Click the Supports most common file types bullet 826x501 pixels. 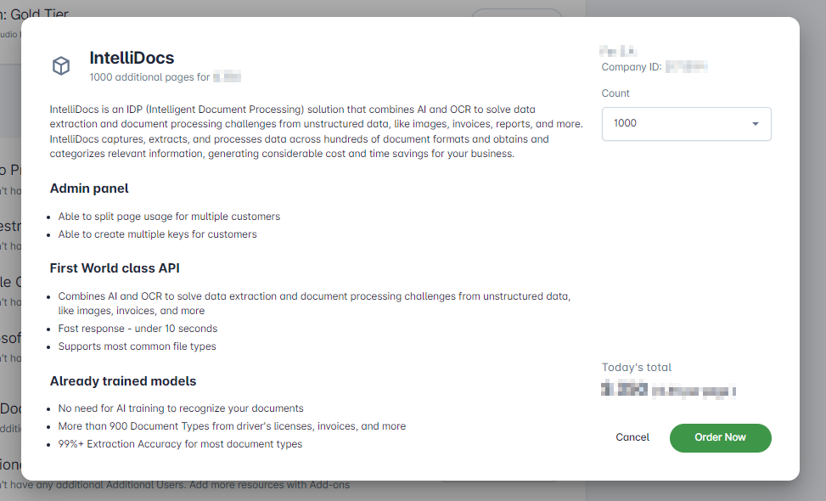pos(137,346)
